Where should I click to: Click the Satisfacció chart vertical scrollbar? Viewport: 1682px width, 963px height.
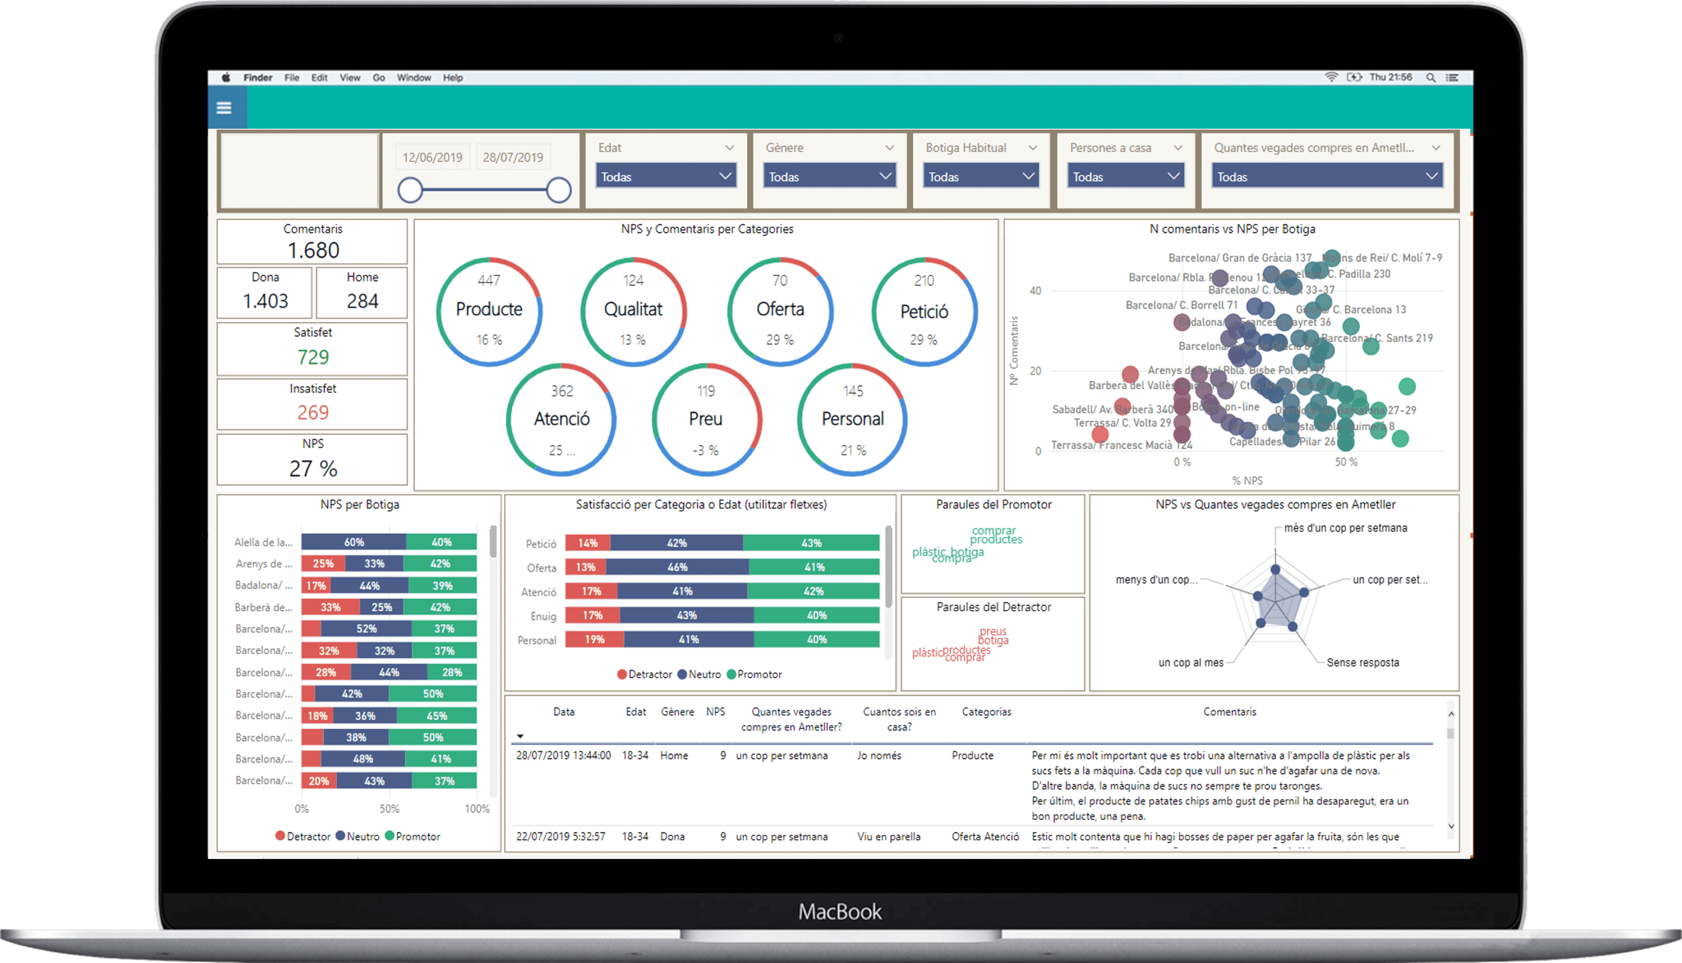[x=888, y=566]
